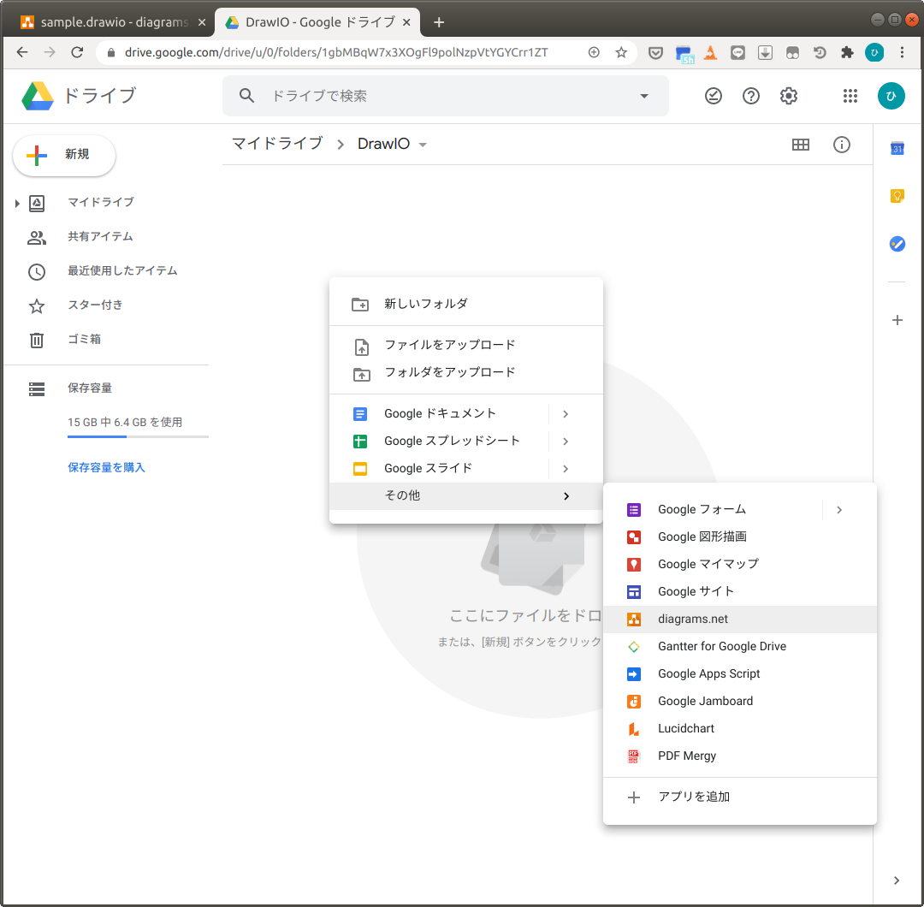The height and width of the screenshot is (907, 924).
Task: Open Drive settings with the gear icon
Action: 788,96
